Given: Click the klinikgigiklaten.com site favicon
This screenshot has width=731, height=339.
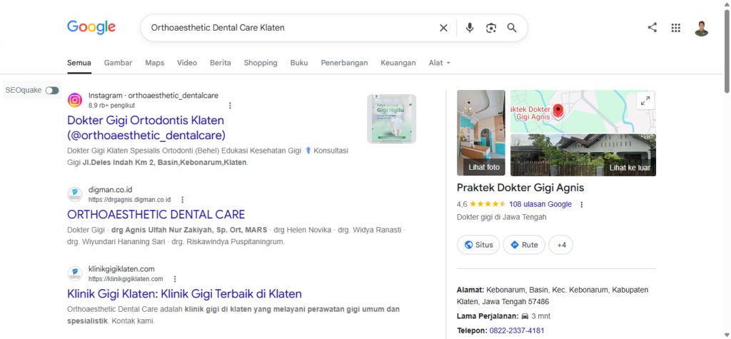Looking at the screenshot, I should point(74,274).
